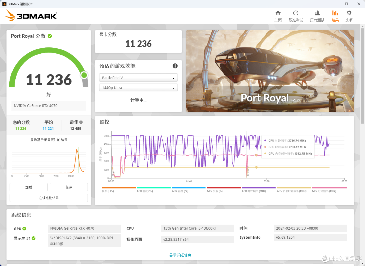Select the 结果 results tab
Image resolution: width=365 pixels, height=266 pixels.
tap(335, 16)
